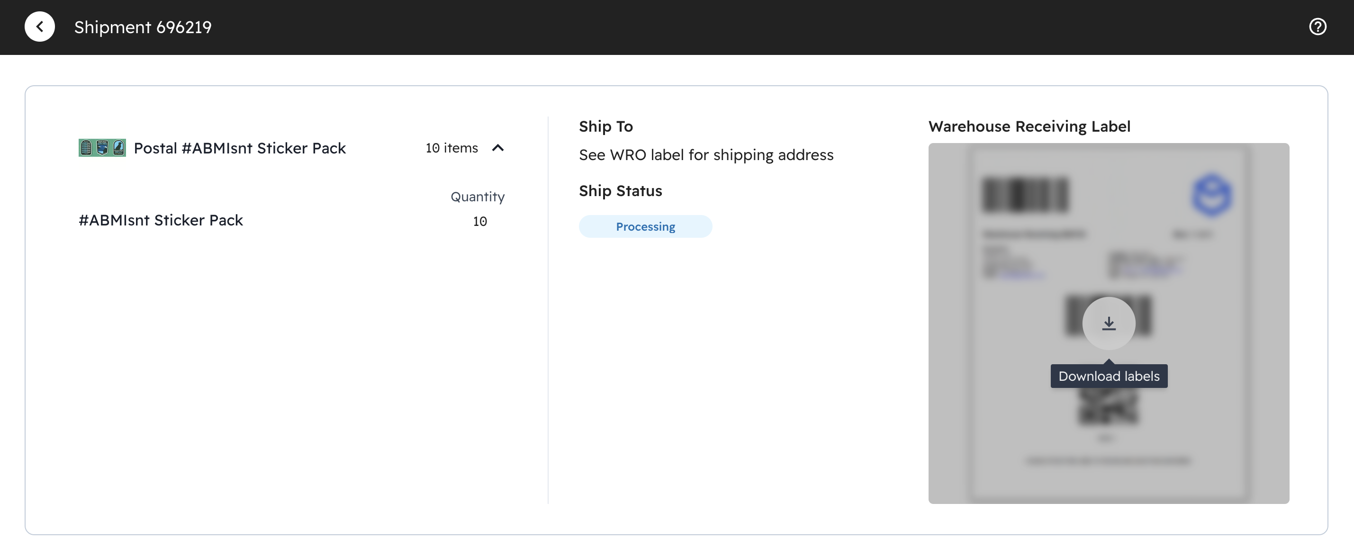Viewport: 1354px width, 557px height.
Task: Click the QR code on the label preview
Action: pyautogui.click(x=1108, y=409)
